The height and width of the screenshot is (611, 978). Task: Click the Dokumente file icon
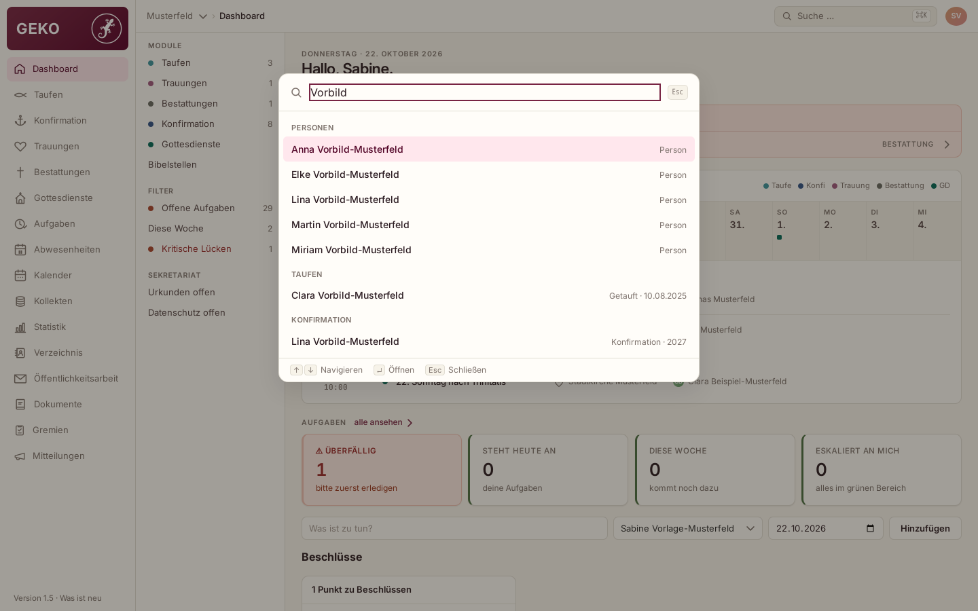coord(20,405)
